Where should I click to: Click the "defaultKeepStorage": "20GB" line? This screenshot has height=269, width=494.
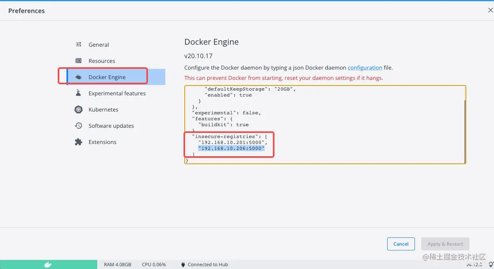250,89
